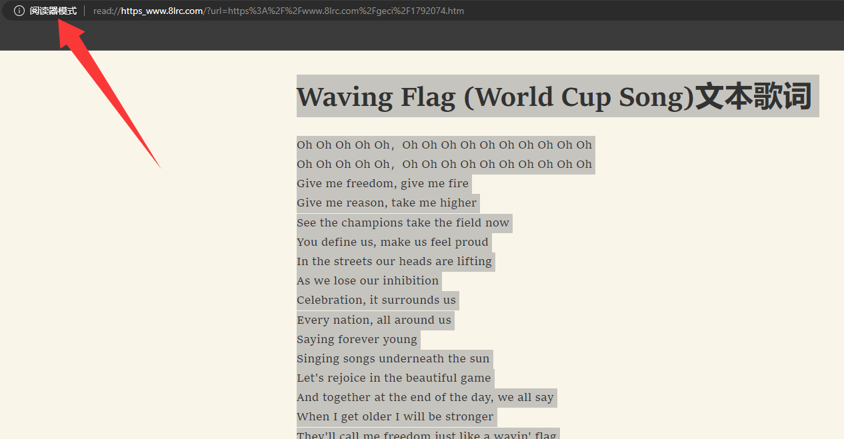This screenshot has width=844, height=439.
Task: Click 'When I get older I will be stronger'
Action: (395, 416)
